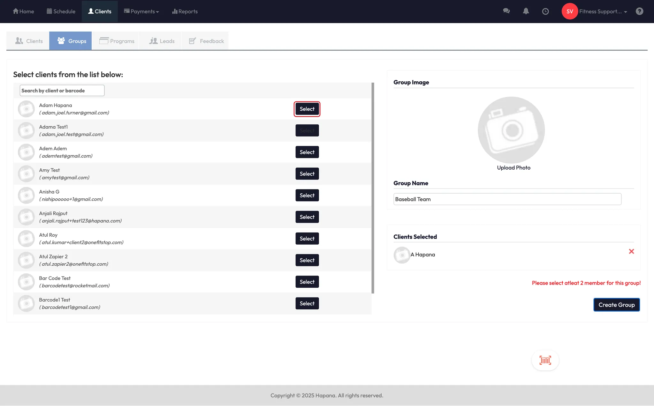This screenshot has height=406, width=654.
Task: Open Reports in the navigation bar
Action: point(185,11)
